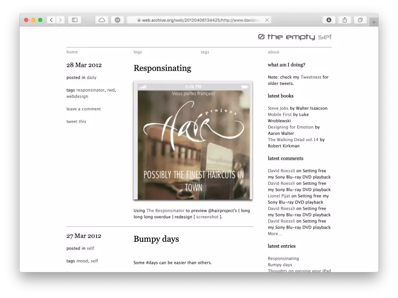The width and height of the screenshot is (398, 298).
Task: Go back using Safari back arrow
Action: point(51,20)
